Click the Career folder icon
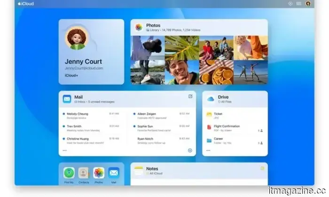Screen dimensions: 329x197 [x=209, y=140]
